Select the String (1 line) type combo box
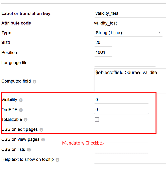The image size is (166, 170). click(128, 33)
